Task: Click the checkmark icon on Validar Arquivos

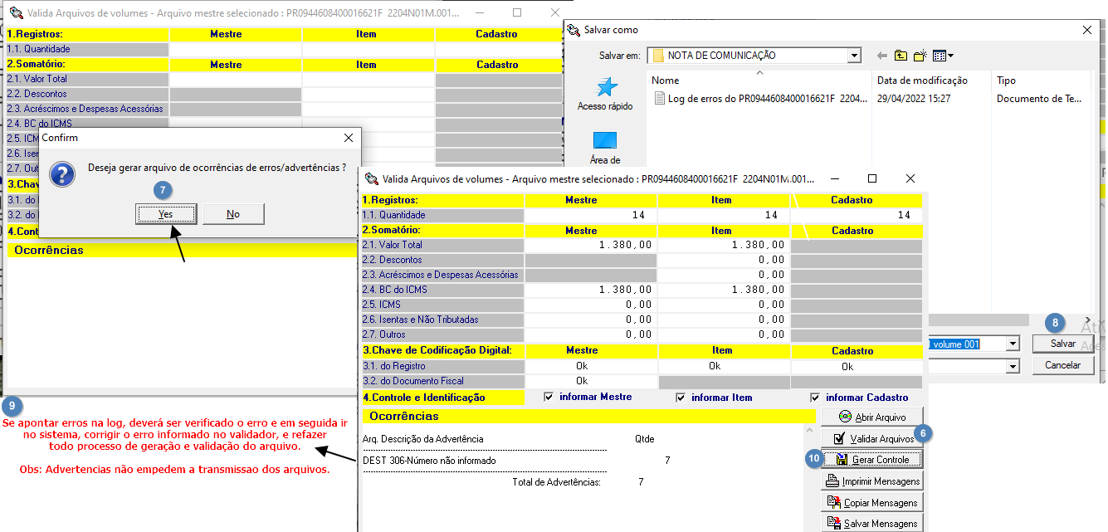Action: (x=840, y=438)
